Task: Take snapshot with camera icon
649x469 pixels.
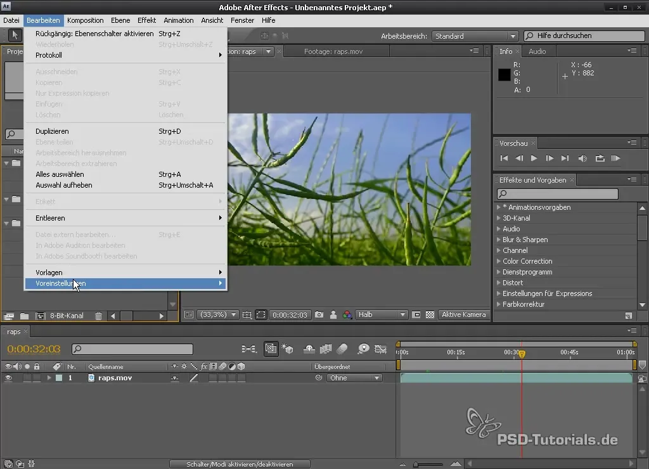Action: pos(319,314)
